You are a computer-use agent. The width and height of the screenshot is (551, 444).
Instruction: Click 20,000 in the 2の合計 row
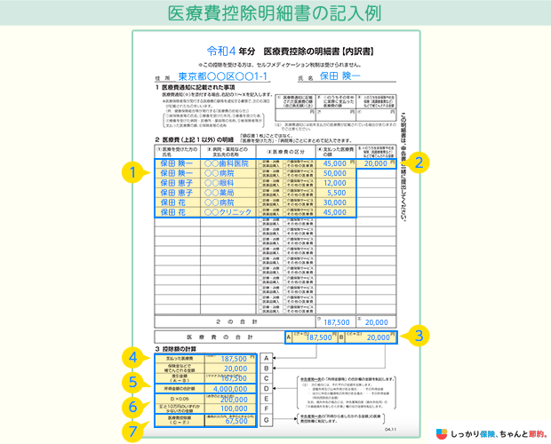tap(376, 322)
